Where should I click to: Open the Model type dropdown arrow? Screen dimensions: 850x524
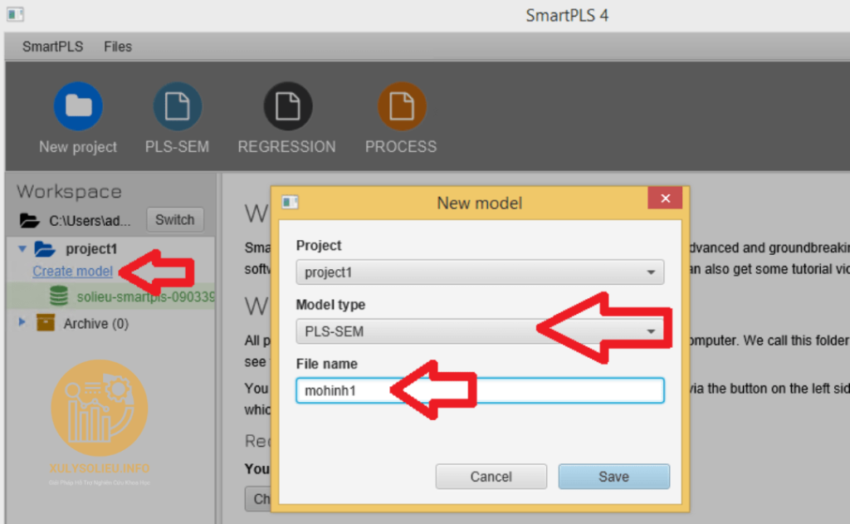tap(651, 331)
